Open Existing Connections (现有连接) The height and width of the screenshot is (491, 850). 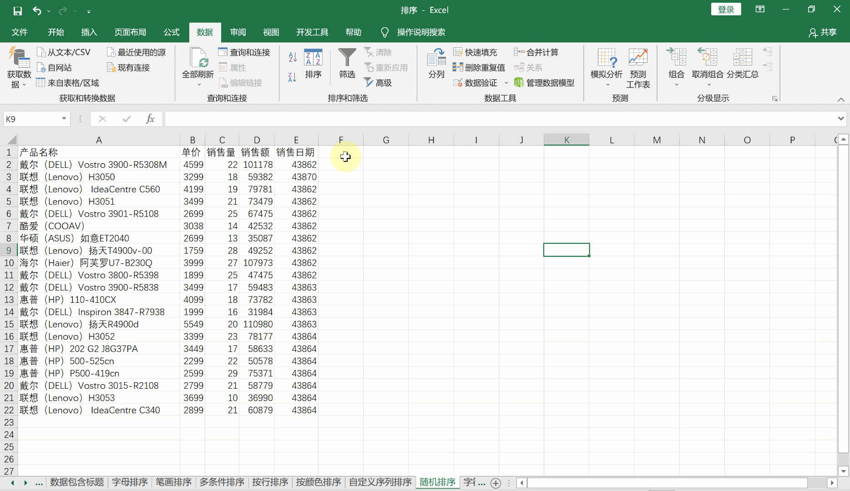128,68
